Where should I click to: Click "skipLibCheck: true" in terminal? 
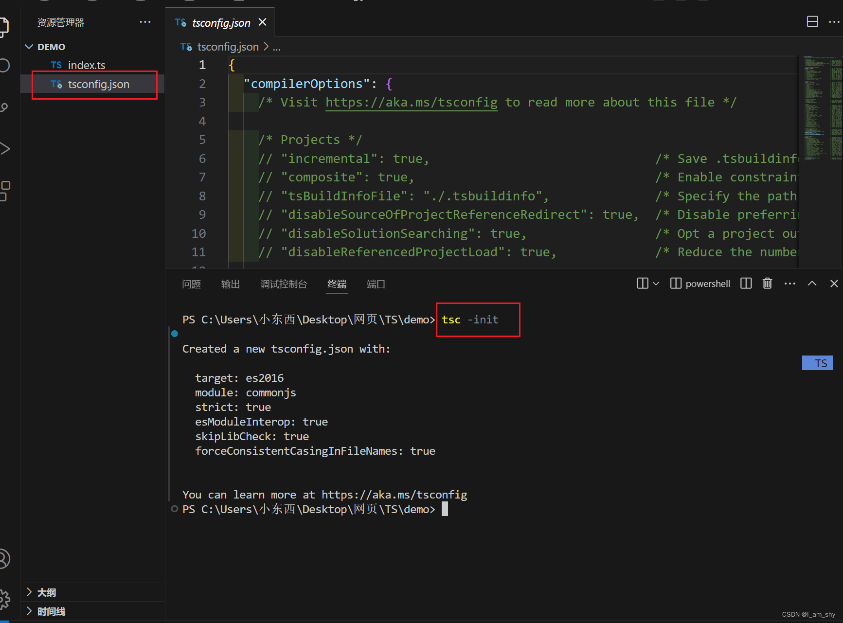point(252,436)
